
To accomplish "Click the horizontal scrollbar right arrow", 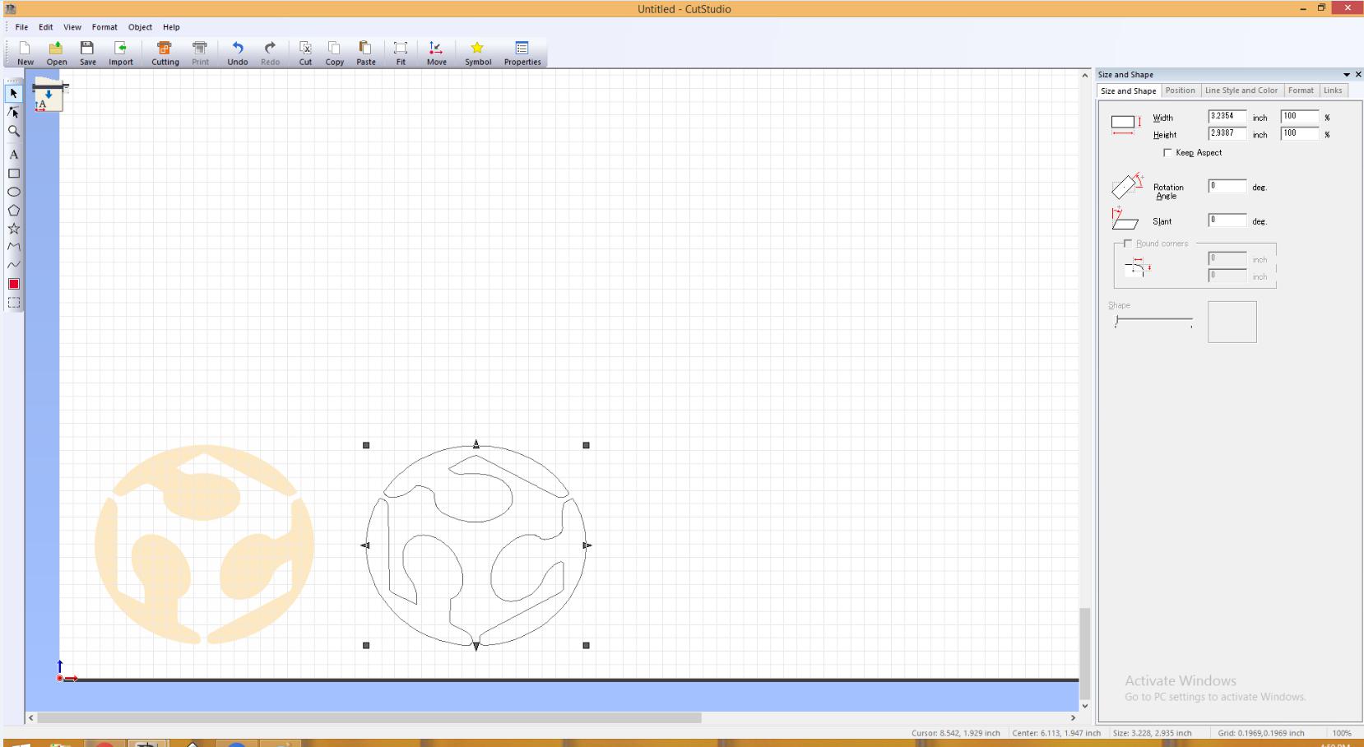I will point(1073,718).
